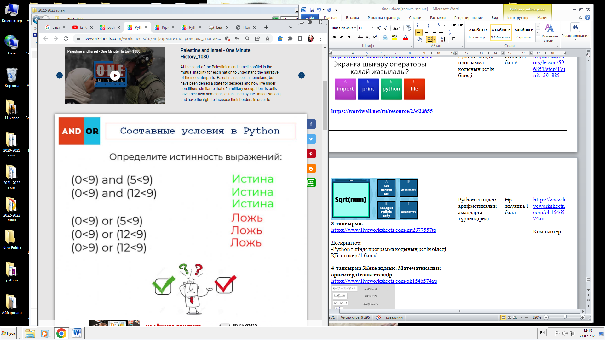This screenshot has width=605, height=340.
Task: Open the Файл tab in Word
Action: [310, 18]
